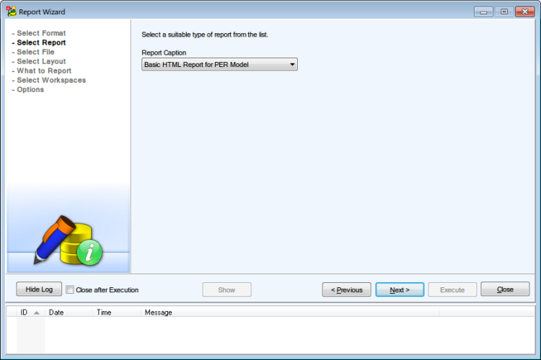Switch to the Select Layout step

pos(41,61)
